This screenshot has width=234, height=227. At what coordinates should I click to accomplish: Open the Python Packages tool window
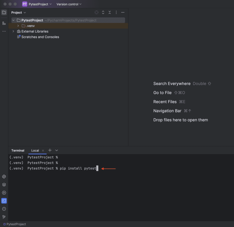pos(4,176)
